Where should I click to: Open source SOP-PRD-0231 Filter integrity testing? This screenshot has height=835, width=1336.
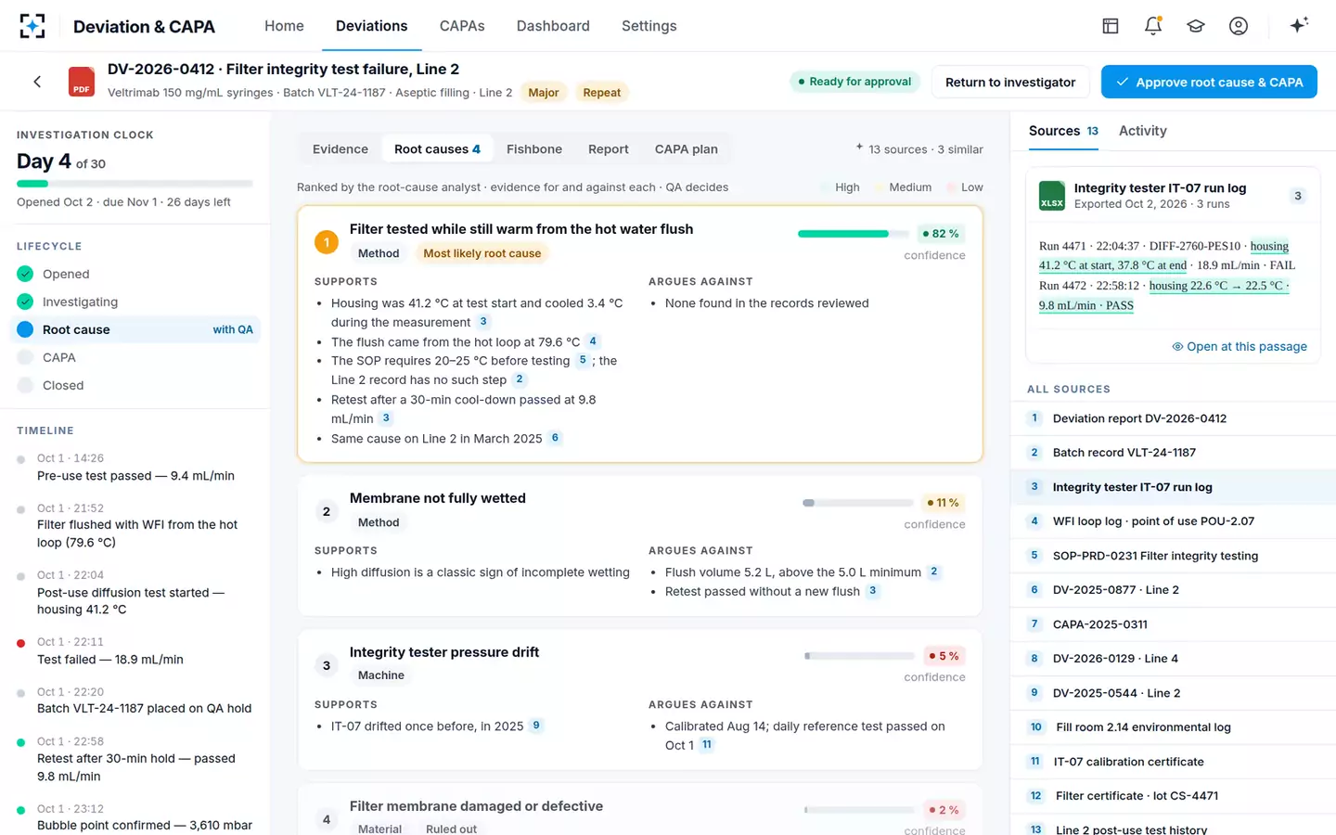coord(1173,556)
